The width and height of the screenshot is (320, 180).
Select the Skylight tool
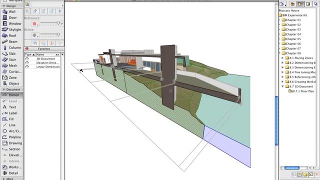point(12,29)
